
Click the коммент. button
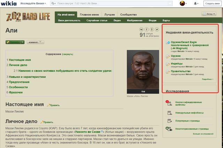point(36,42)
